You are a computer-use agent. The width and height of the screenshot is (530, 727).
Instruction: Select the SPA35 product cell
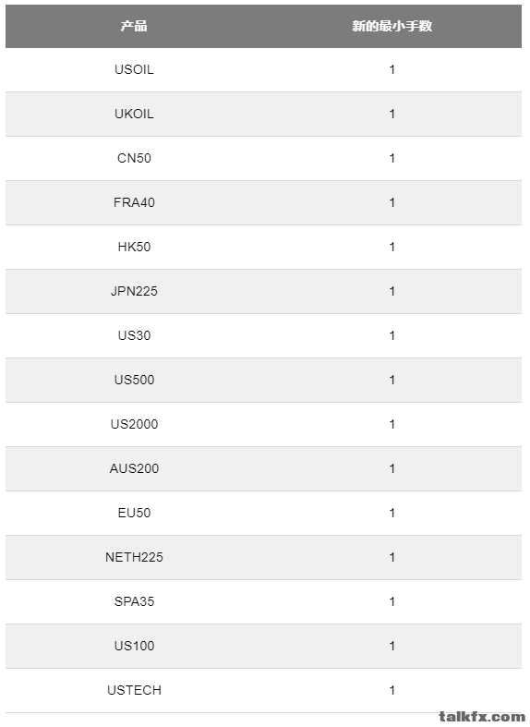tap(134, 601)
